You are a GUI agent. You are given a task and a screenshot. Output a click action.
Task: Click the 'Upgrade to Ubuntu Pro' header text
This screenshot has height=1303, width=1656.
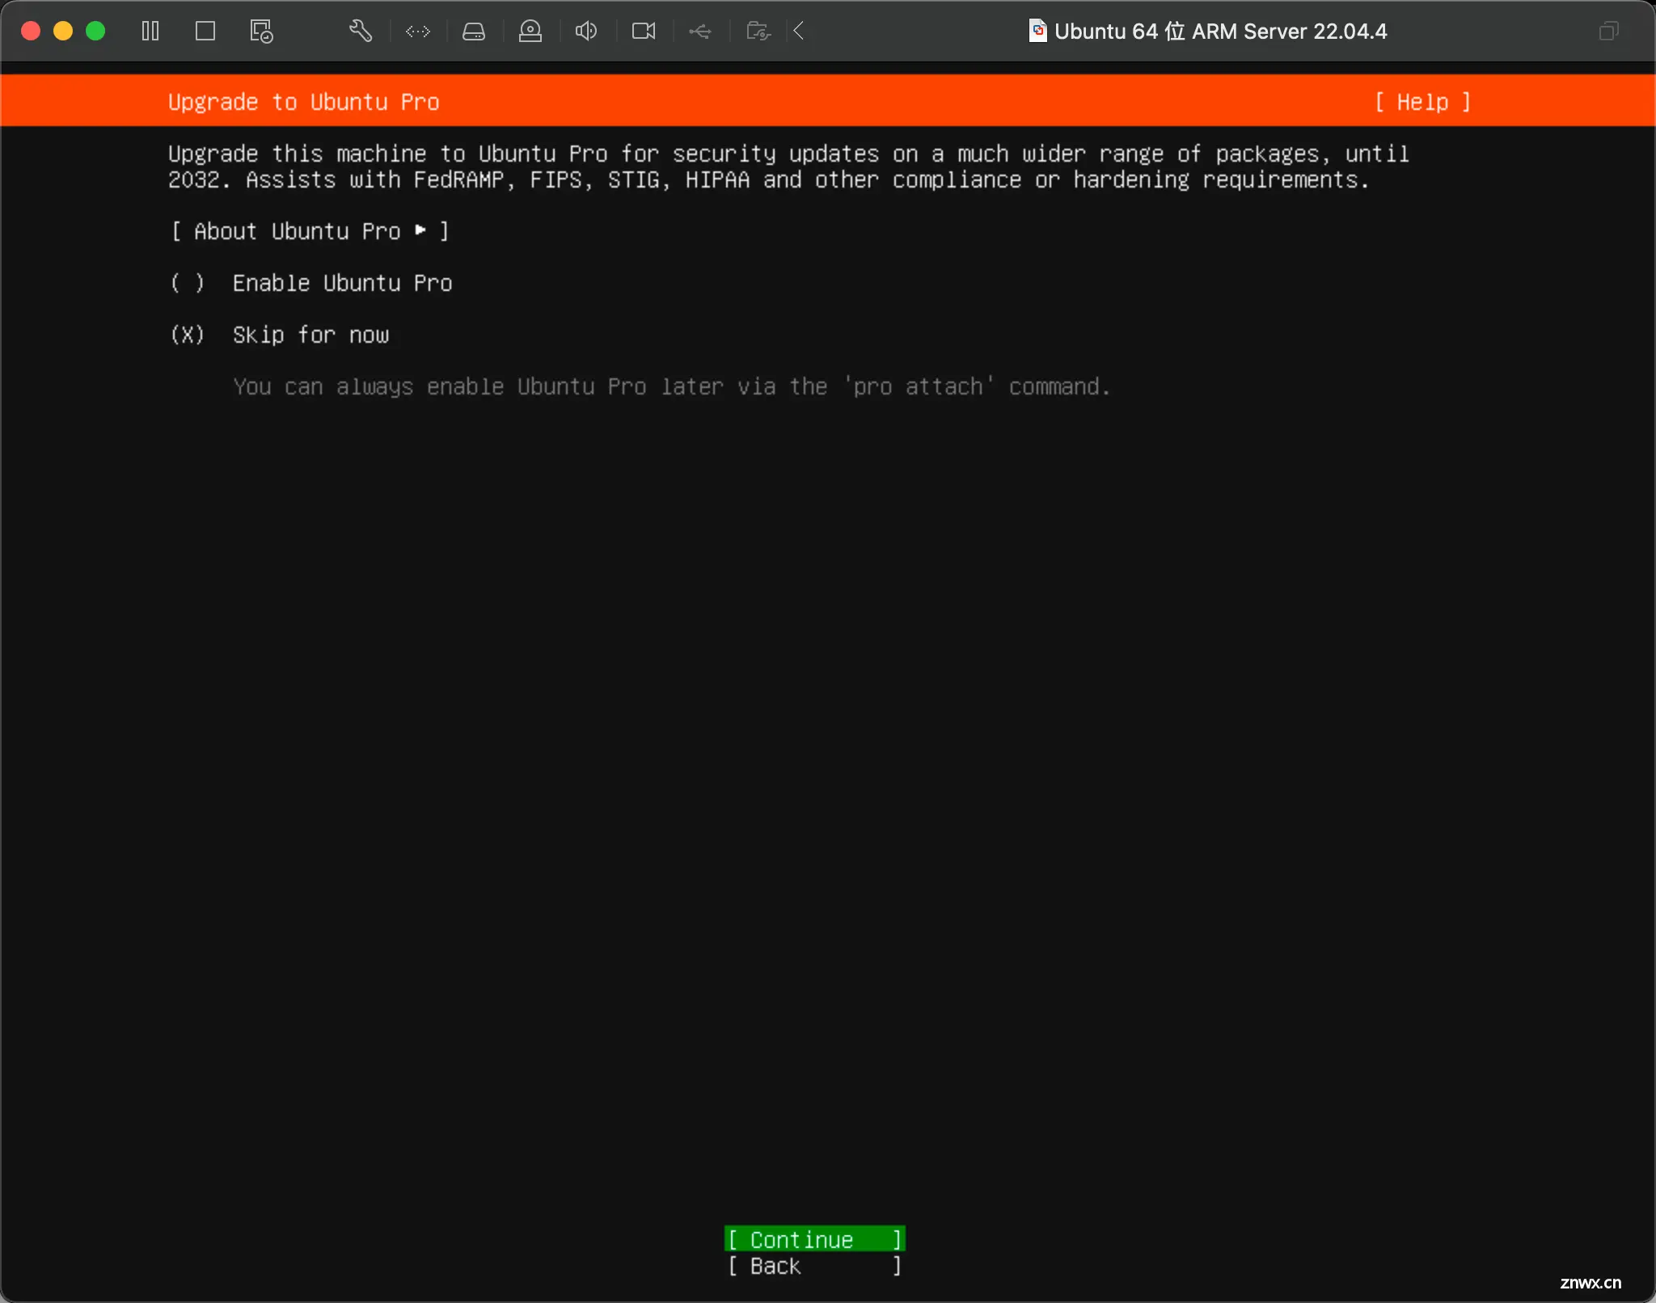click(x=304, y=102)
